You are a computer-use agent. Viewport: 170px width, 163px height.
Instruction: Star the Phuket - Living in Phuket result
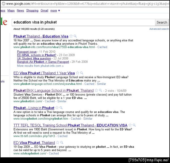tap(57, 108)
